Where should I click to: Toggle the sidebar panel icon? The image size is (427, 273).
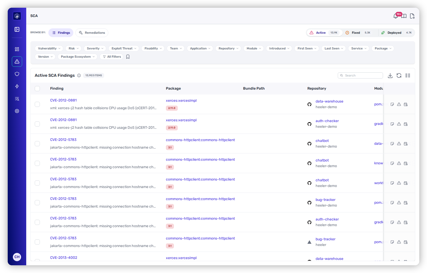(x=17, y=29)
